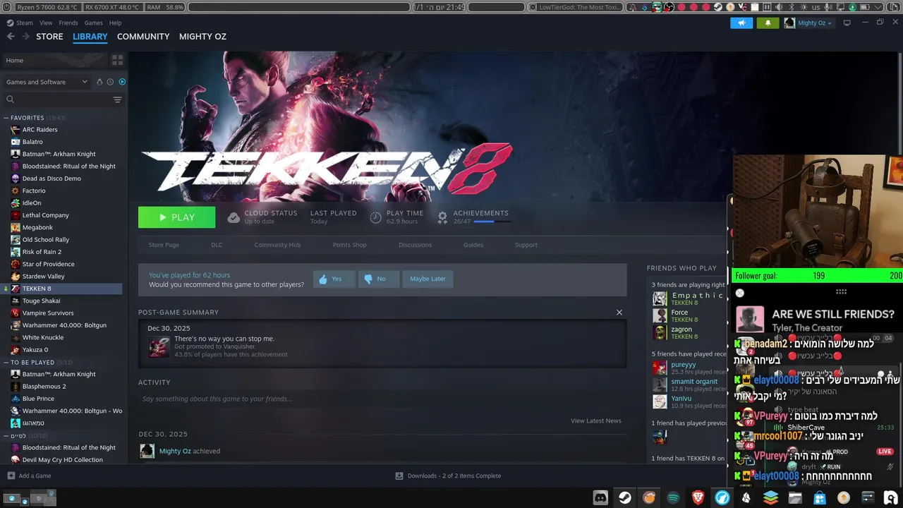Click View Latest News
The width and height of the screenshot is (903, 508).
(596, 421)
